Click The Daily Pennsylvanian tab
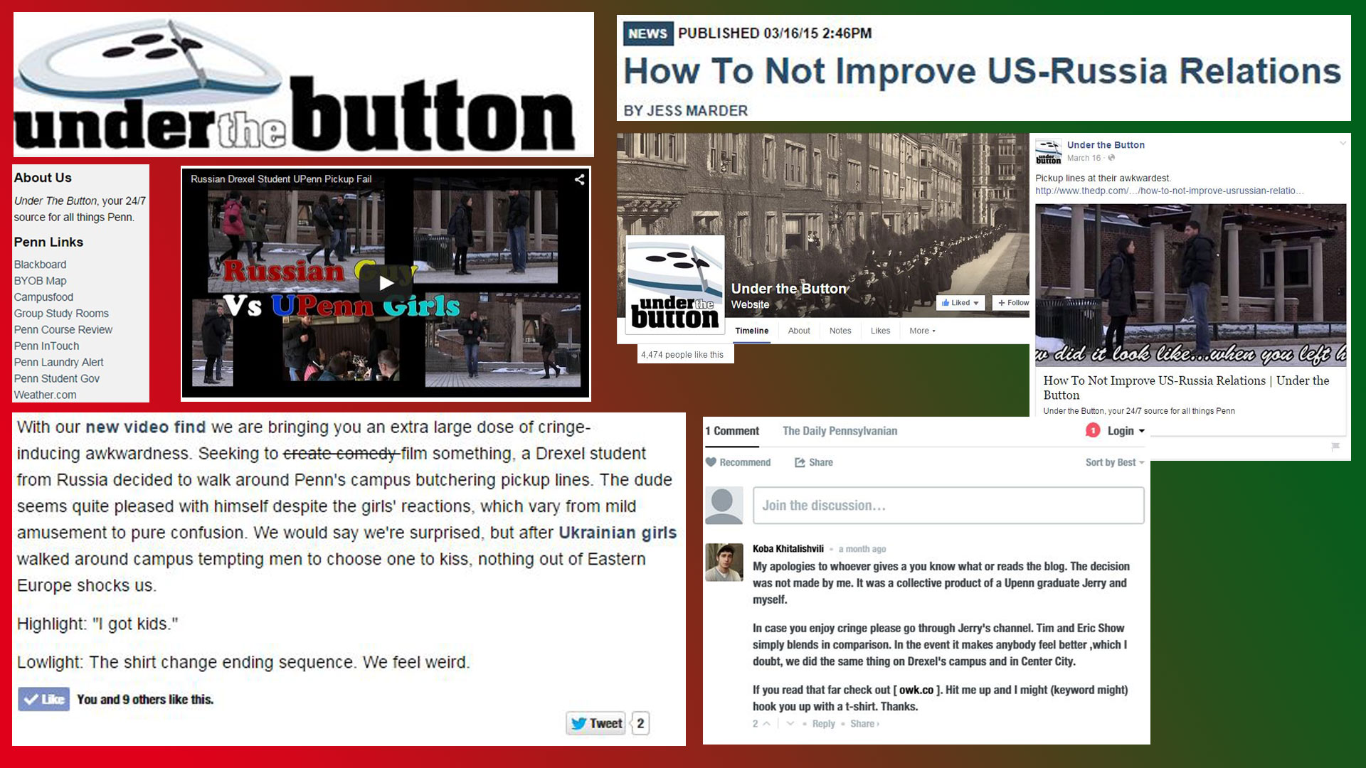The height and width of the screenshot is (768, 1366). coord(840,432)
